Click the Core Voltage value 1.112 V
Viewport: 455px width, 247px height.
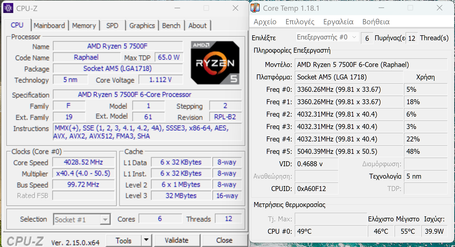(160, 80)
